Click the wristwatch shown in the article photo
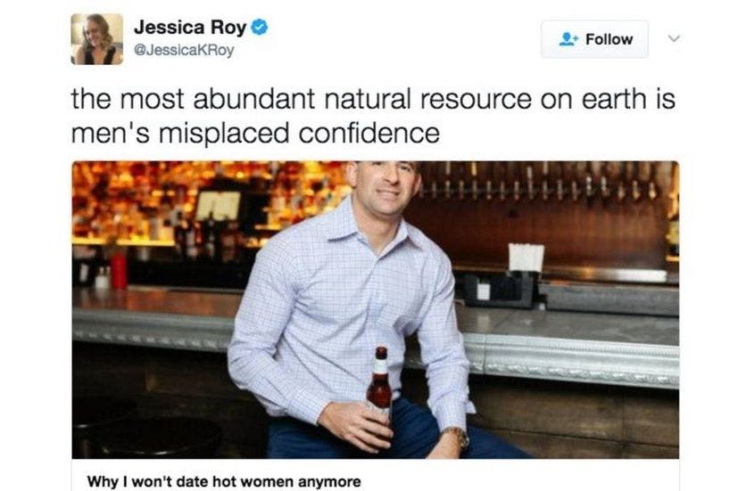The height and width of the screenshot is (491, 738). pyautogui.click(x=458, y=437)
